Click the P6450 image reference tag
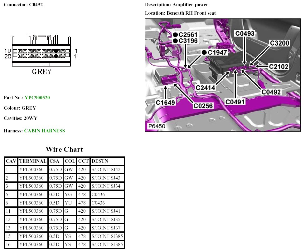This screenshot has width=305, height=252. tap(157, 127)
